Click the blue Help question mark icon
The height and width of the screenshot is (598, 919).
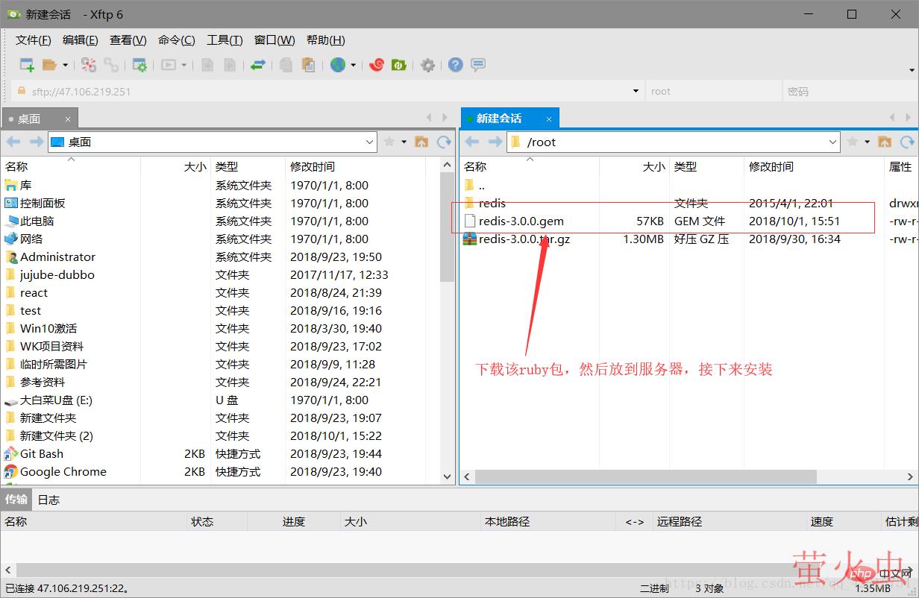(455, 65)
